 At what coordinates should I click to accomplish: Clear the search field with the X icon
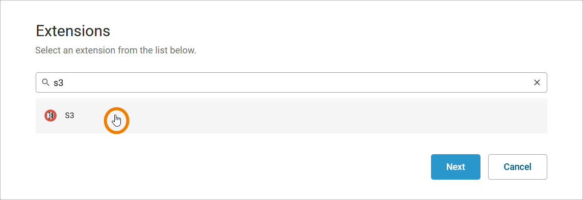point(537,82)
